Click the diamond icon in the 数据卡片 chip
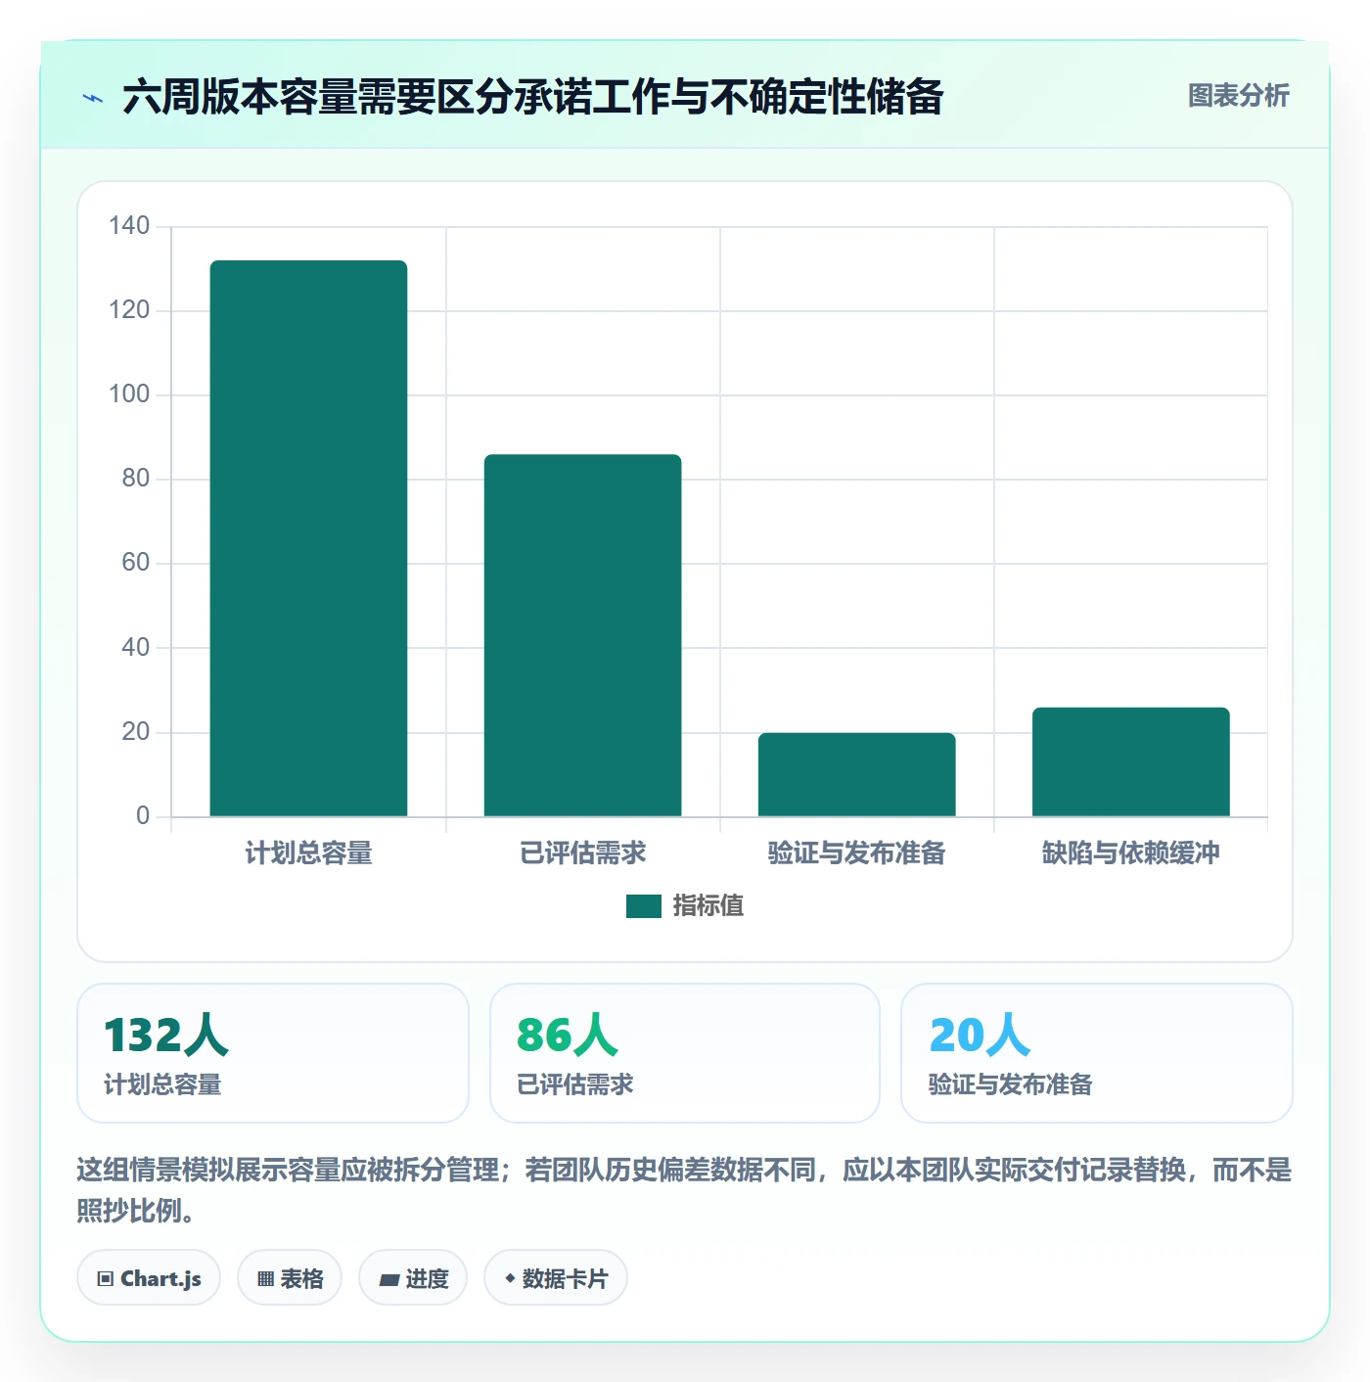 (x=510, y=1278)
